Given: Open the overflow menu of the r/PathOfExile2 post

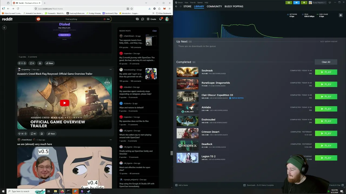Looking at the screenshot, I should (111, 140).
